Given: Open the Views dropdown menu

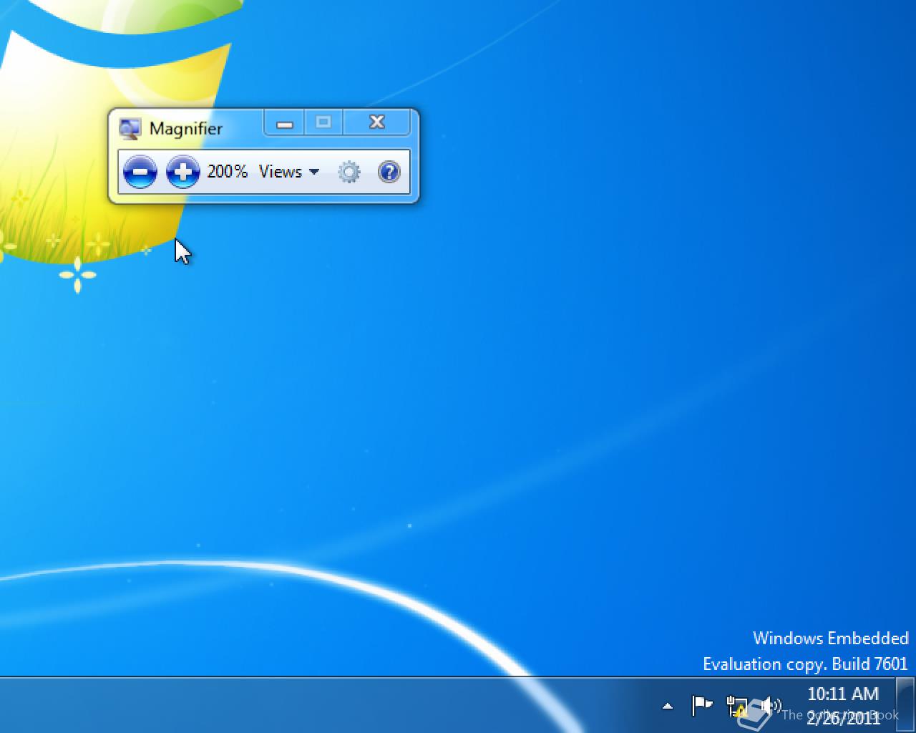Looking at the screenshot, I should (289, 172).
